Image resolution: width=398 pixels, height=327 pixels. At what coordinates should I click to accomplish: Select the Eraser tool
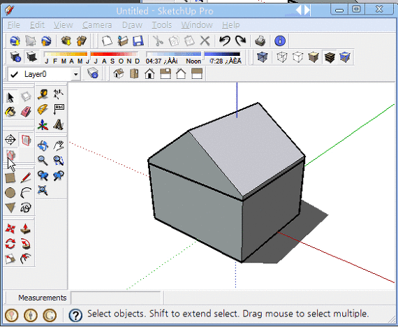(26, 112)
